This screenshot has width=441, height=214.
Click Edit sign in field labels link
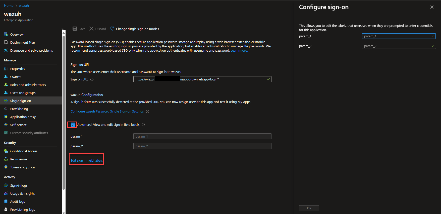[87, 160]
